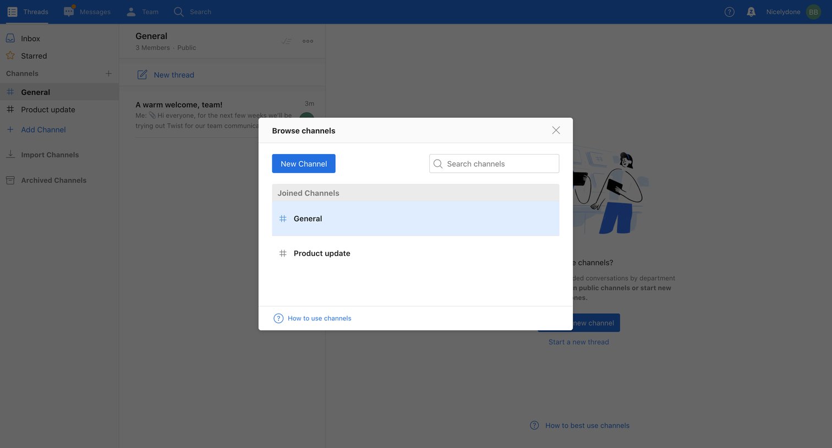The height and width of the screenshot is (448, 832).
Task: Click the Archived Channels box icon
Action: coord(10,180)
